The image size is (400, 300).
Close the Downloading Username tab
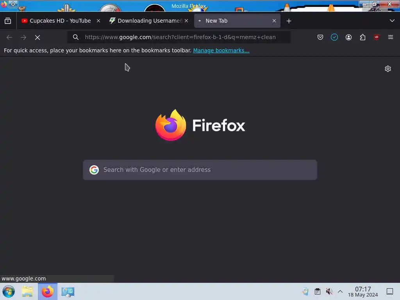point(186,21)
